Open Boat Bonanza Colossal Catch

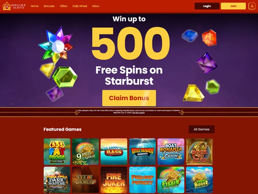tap(171, 151)
